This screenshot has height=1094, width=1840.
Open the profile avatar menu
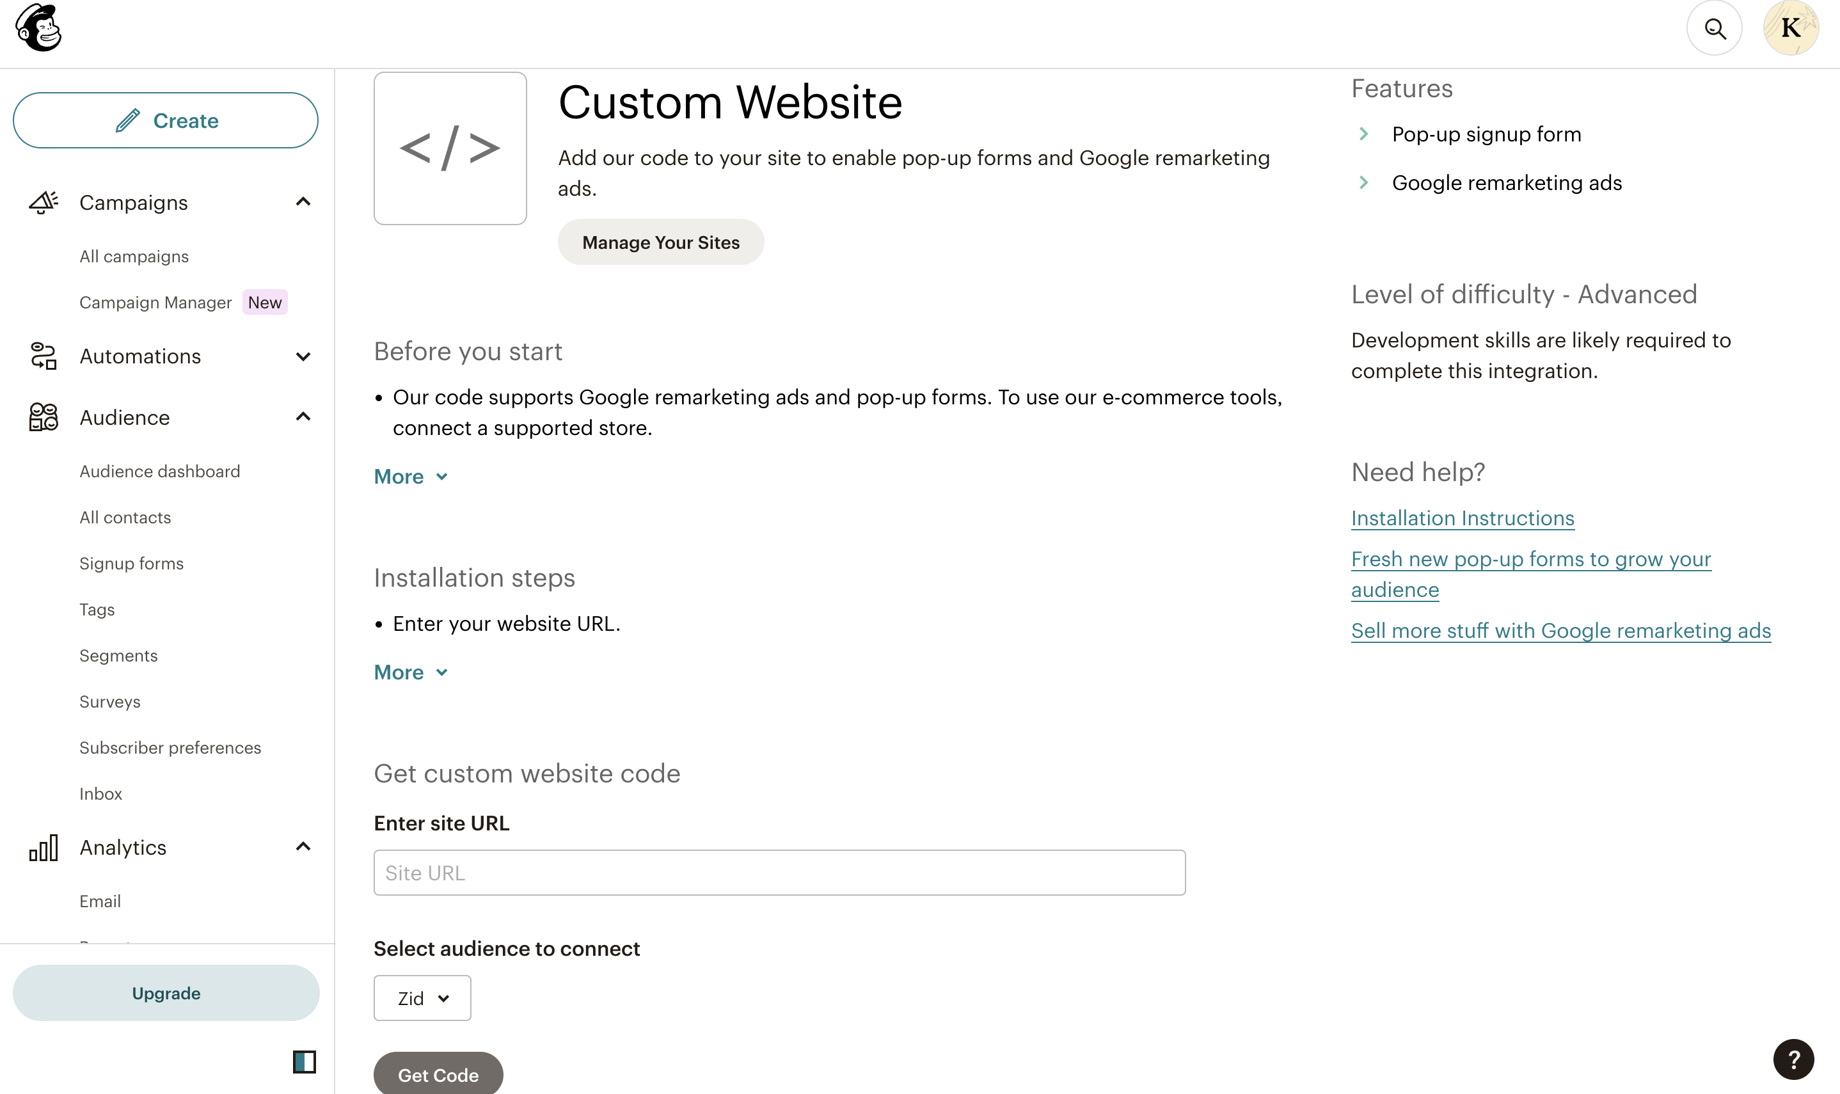point(1791,28)
